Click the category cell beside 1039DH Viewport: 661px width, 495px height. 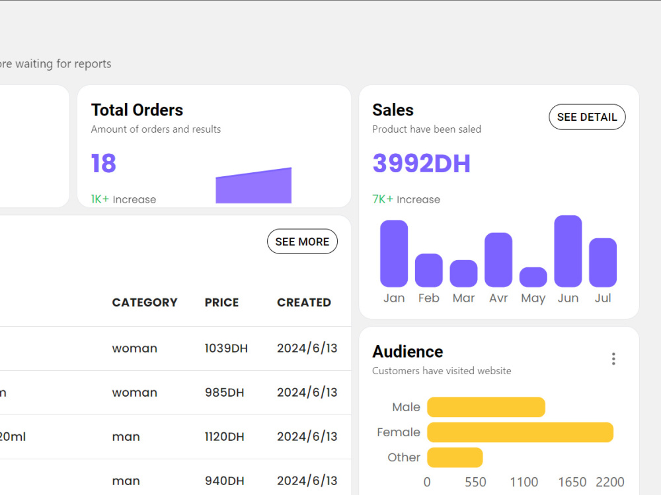134,348
